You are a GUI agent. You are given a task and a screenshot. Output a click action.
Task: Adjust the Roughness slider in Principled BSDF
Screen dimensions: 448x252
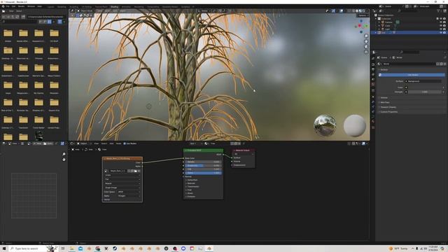point(203,165)
